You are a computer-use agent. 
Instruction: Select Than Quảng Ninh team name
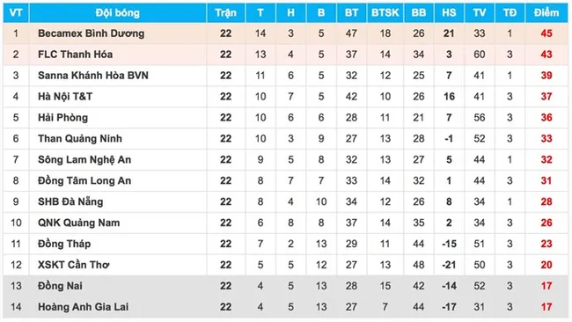pos(80,139)
